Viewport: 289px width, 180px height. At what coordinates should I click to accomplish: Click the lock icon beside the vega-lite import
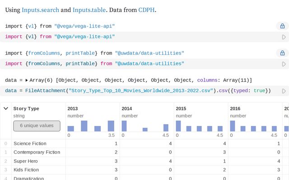click(282, 27)
